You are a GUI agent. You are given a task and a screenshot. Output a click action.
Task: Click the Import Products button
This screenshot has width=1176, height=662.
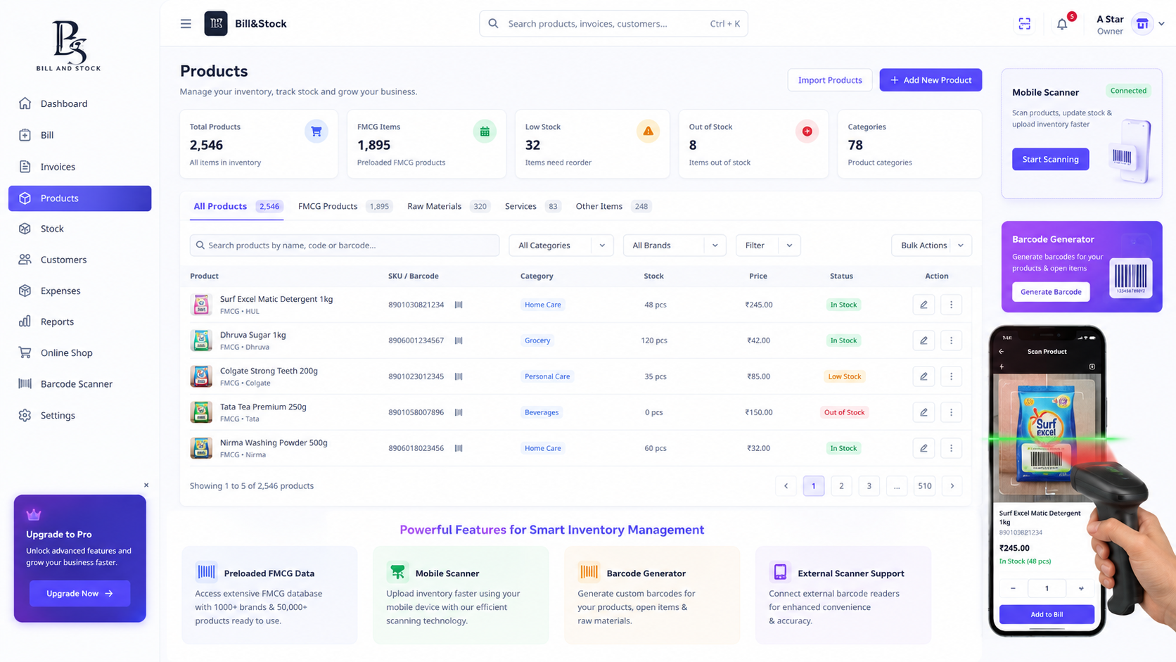coord(830,80)
